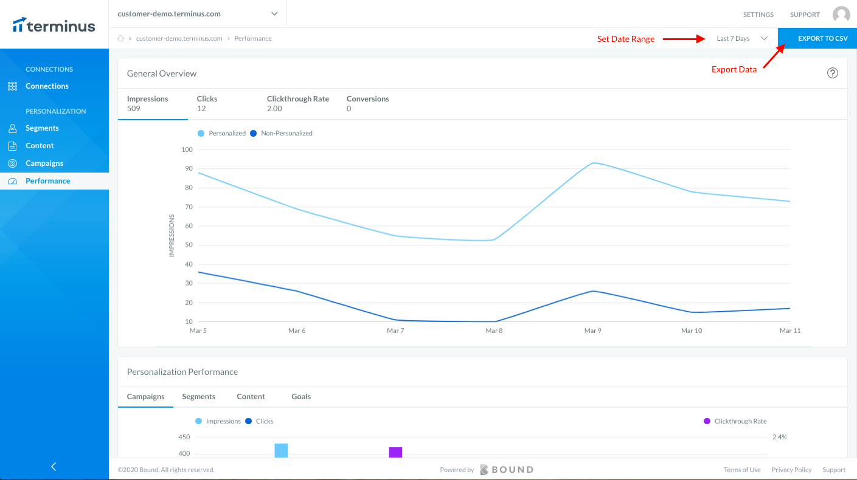Toggle the Personalized legend series
The height and width of the screenshot is (480, 857).
click(222, 133)
